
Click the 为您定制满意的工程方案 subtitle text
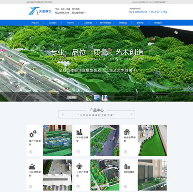pos(96,115)
